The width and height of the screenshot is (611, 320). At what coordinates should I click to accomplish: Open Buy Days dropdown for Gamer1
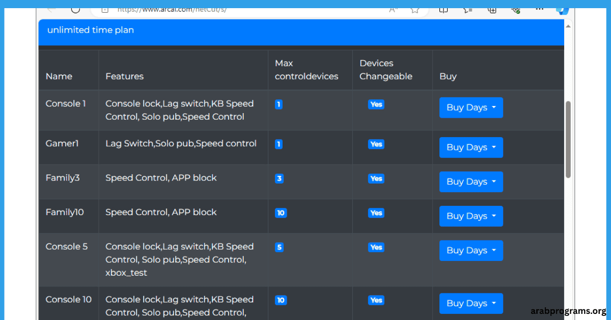pos(471,147)
